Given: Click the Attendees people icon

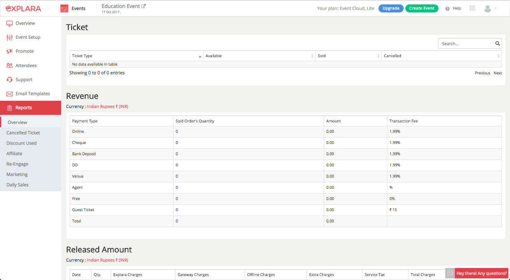Looking at the screenshot, I should (10, 66).
